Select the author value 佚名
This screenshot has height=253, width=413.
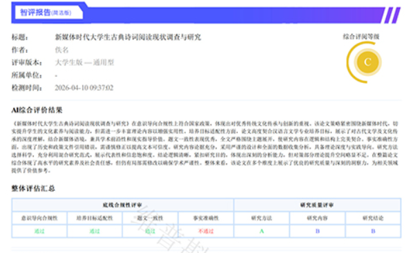coord(61,50)
